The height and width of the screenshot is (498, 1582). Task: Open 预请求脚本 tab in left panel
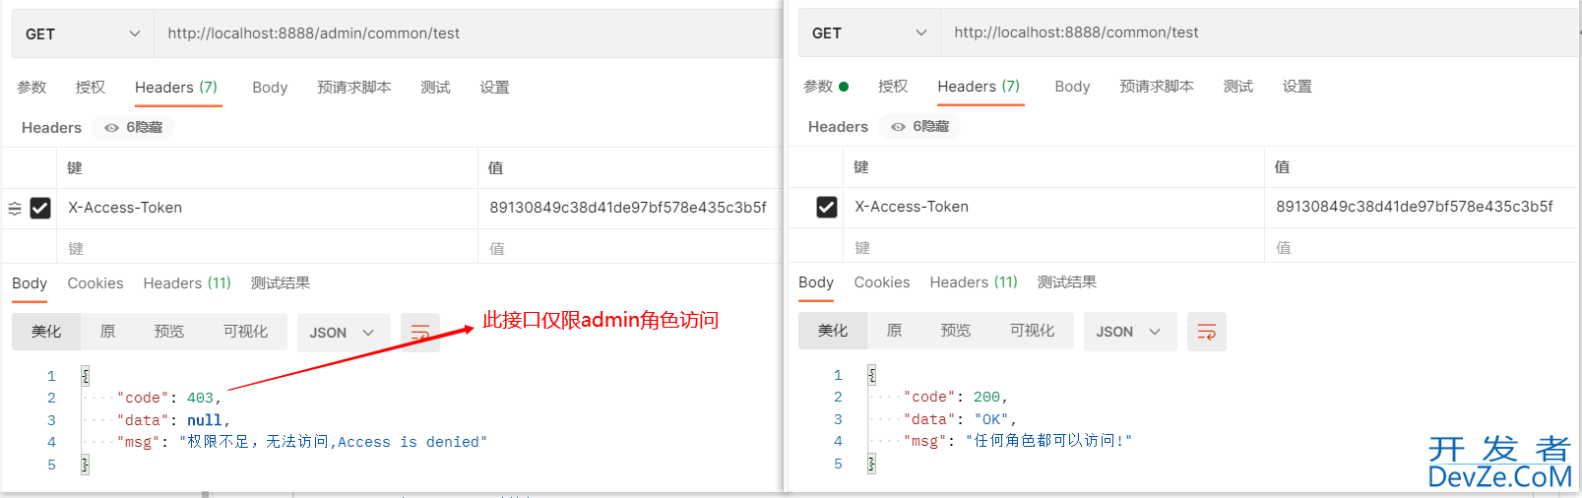point(354,87)
